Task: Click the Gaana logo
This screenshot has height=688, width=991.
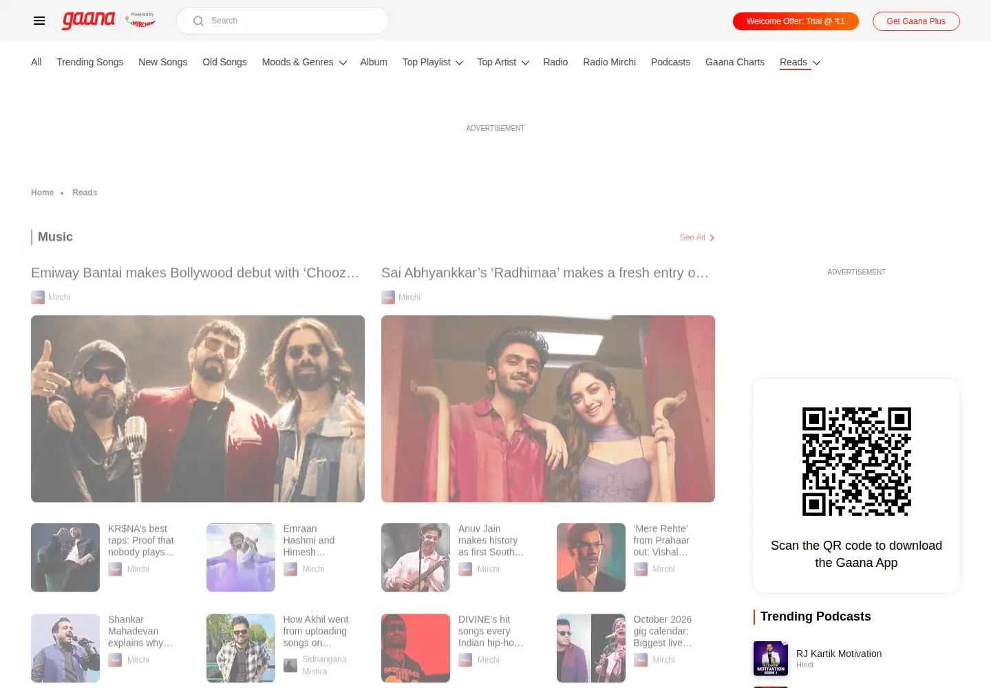Action: click(x=89, y=20)
